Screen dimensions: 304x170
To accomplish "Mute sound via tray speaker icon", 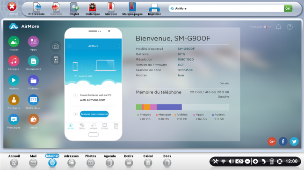I will click(x=231, y=161).
